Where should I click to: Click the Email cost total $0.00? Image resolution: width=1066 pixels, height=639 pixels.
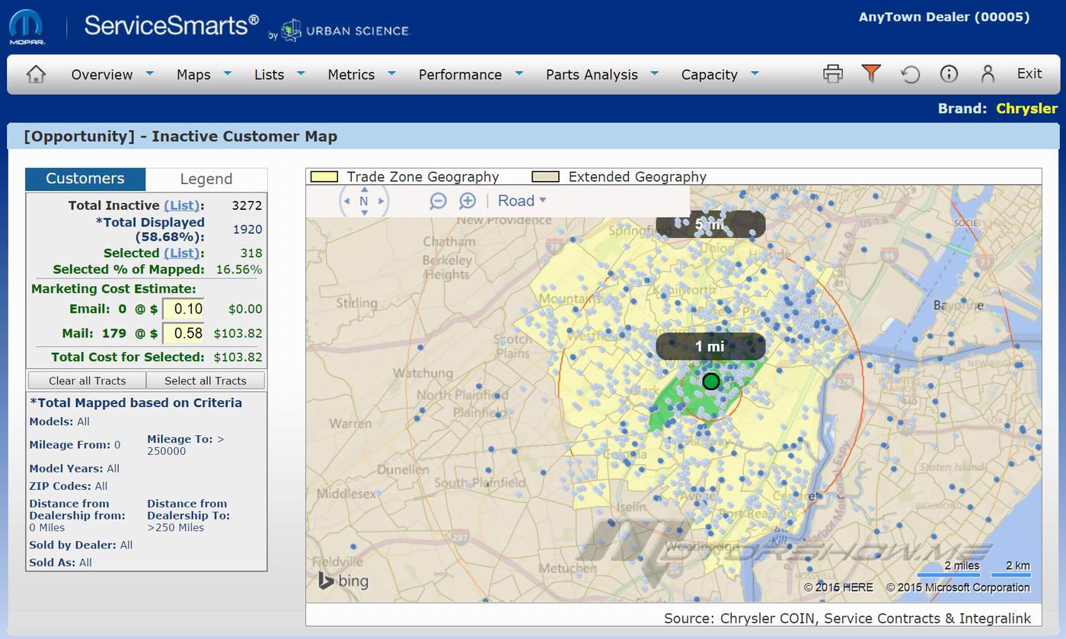245,309
